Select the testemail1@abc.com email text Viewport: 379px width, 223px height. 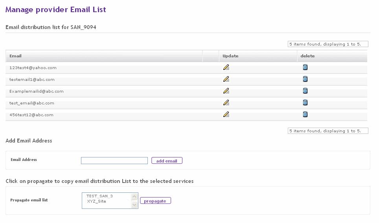[32, 80]
